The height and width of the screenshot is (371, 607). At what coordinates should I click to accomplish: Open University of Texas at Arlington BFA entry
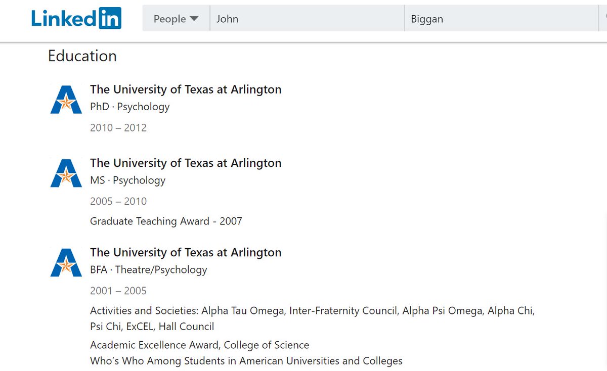point(186,253)
